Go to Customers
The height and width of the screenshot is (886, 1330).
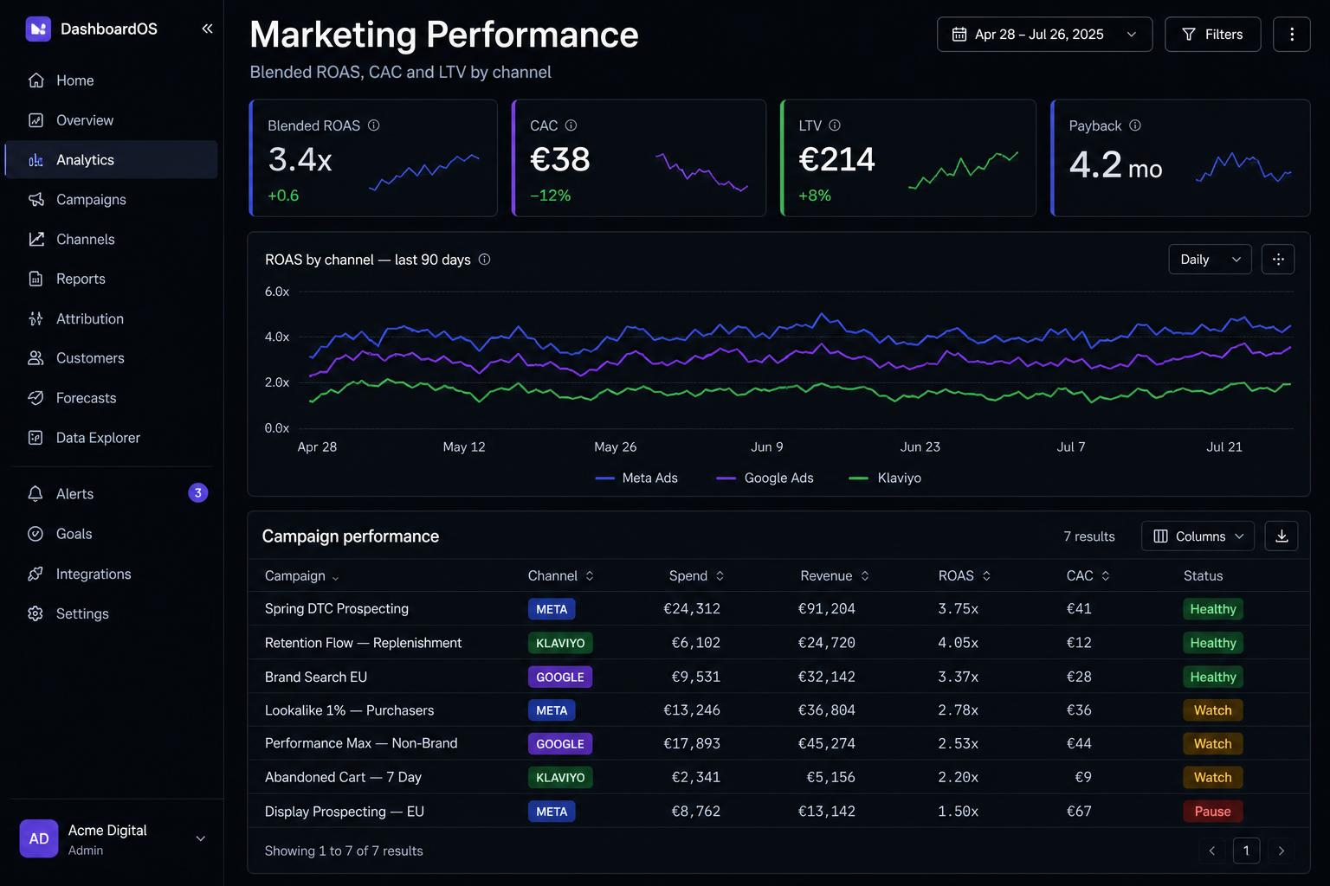(x=112, y=358)
